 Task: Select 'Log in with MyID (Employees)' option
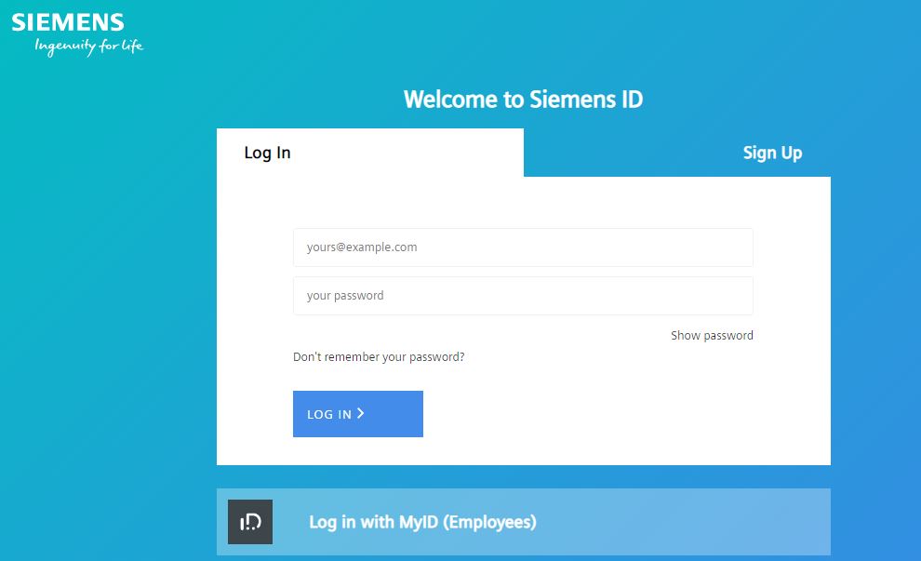(524, 522)
